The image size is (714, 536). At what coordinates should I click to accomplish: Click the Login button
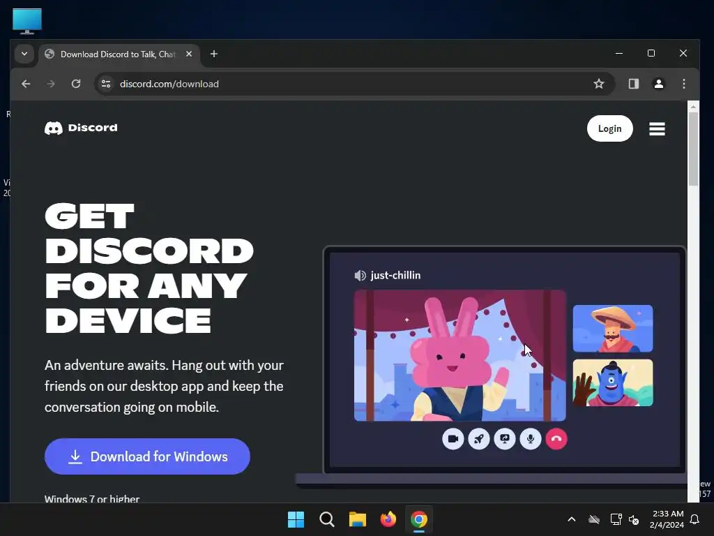609,128
